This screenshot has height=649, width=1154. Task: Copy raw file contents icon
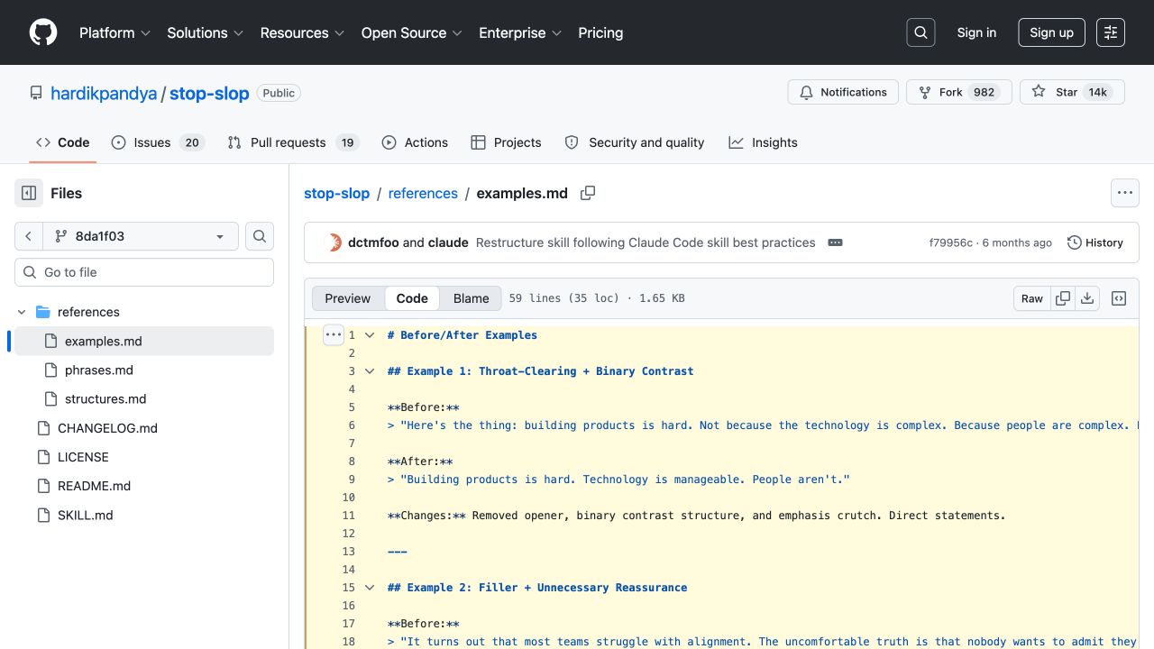pos(1063,298)
